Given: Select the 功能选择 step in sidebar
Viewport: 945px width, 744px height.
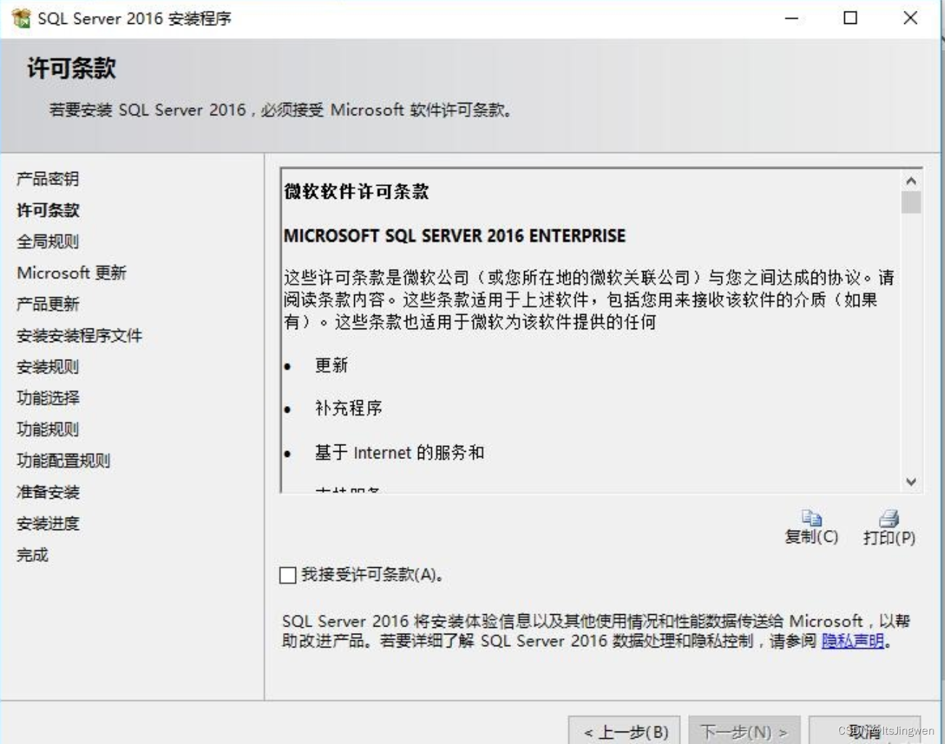Looking at the screenshot, I should [x=48, y=398].
